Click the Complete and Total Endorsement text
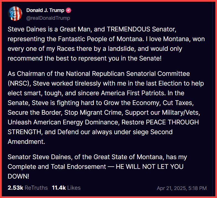The width and height of the screenshot is (217, 198). [57, 167]
